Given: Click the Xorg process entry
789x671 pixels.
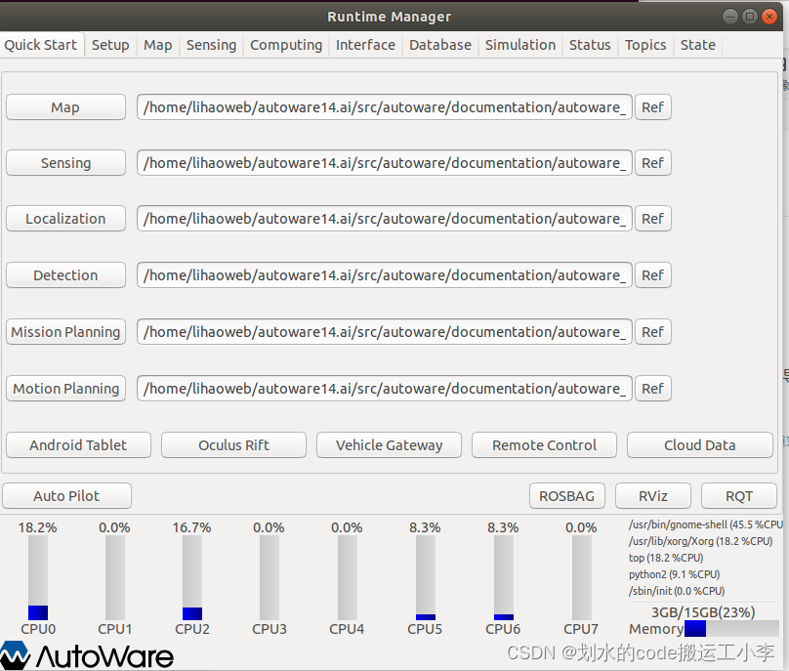Looking at the screenshot, I should tap(700, 541).
